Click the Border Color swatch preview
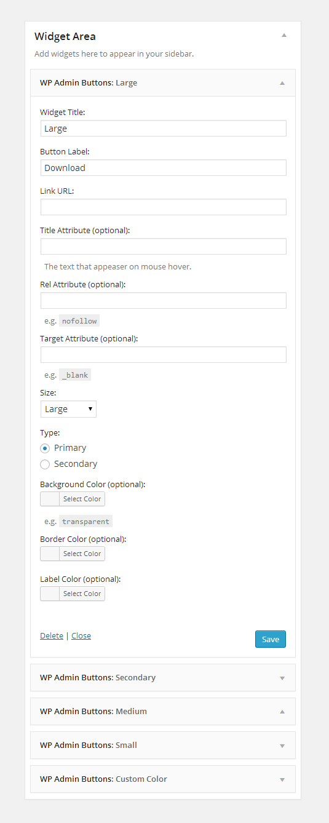Screen dimensions: 329x823 click(x=50, y=554)
